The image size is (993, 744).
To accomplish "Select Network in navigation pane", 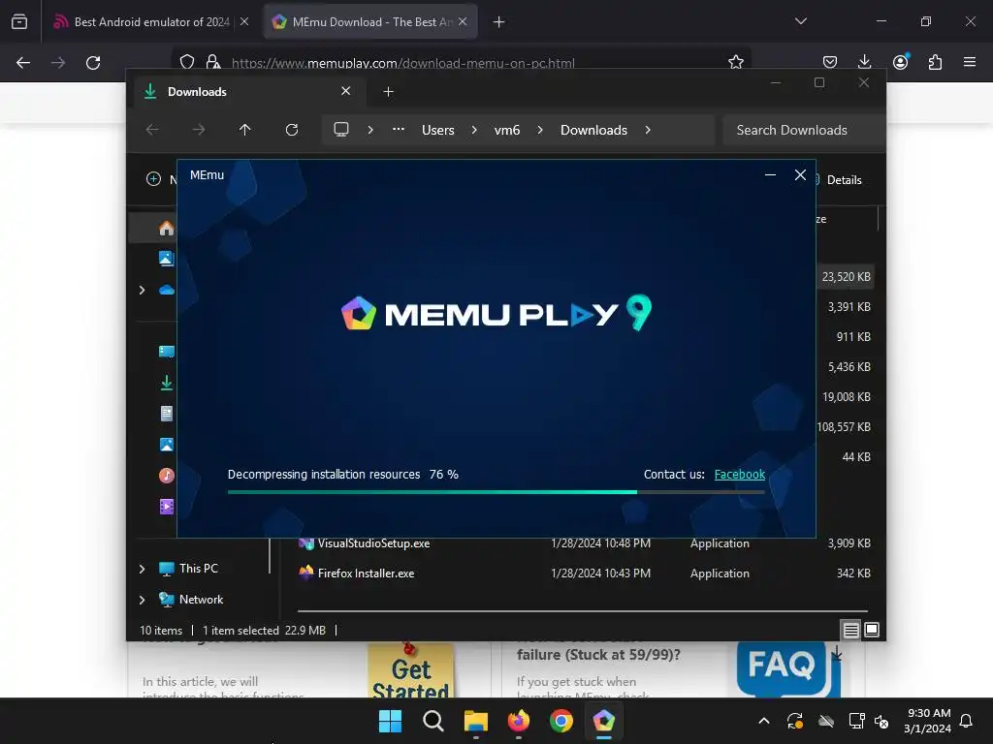I will pyautogui.click(x=201, y=599).
